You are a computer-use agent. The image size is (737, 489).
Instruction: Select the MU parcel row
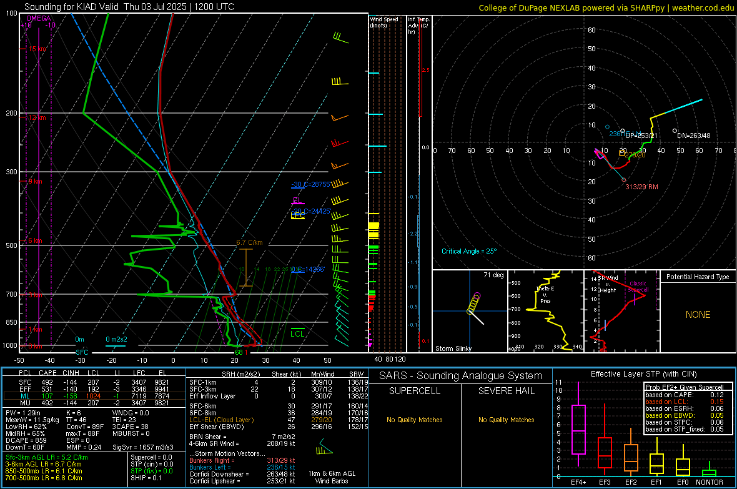click(x=94, y=402)
